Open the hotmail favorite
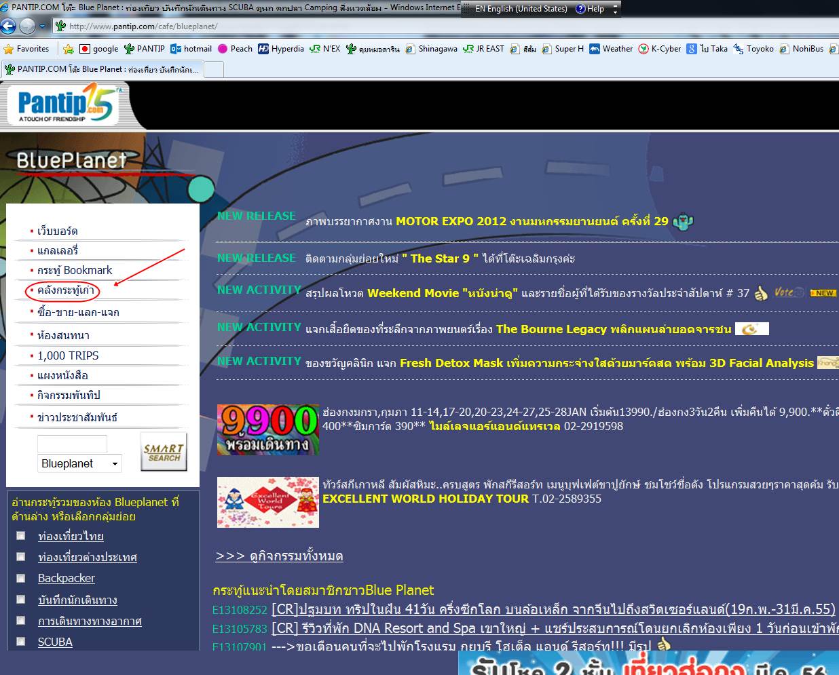 191,49
